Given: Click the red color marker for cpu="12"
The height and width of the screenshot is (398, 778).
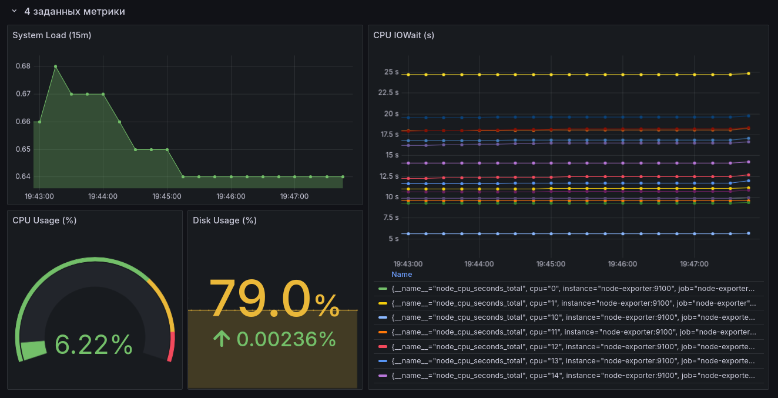Looking at the screenshot, I should pyautogui.click(x=383, y=346).
